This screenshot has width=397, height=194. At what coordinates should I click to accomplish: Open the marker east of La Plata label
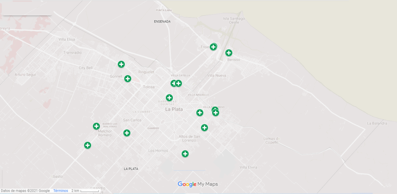[200, 113]
